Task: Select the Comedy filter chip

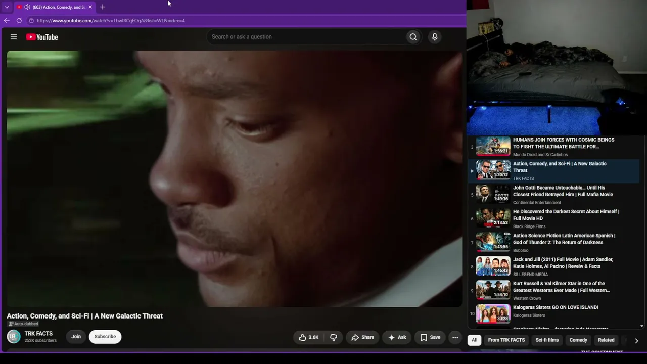Action: [578, 340]
